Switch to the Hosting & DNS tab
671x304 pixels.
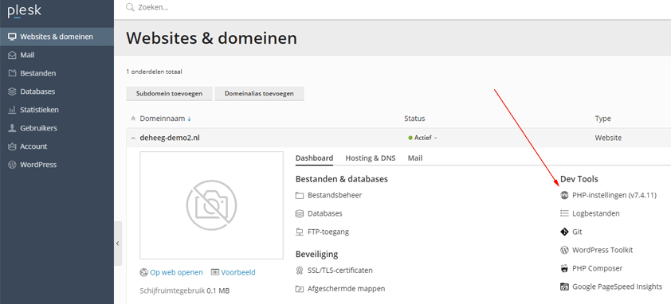(x=371, y=158)
